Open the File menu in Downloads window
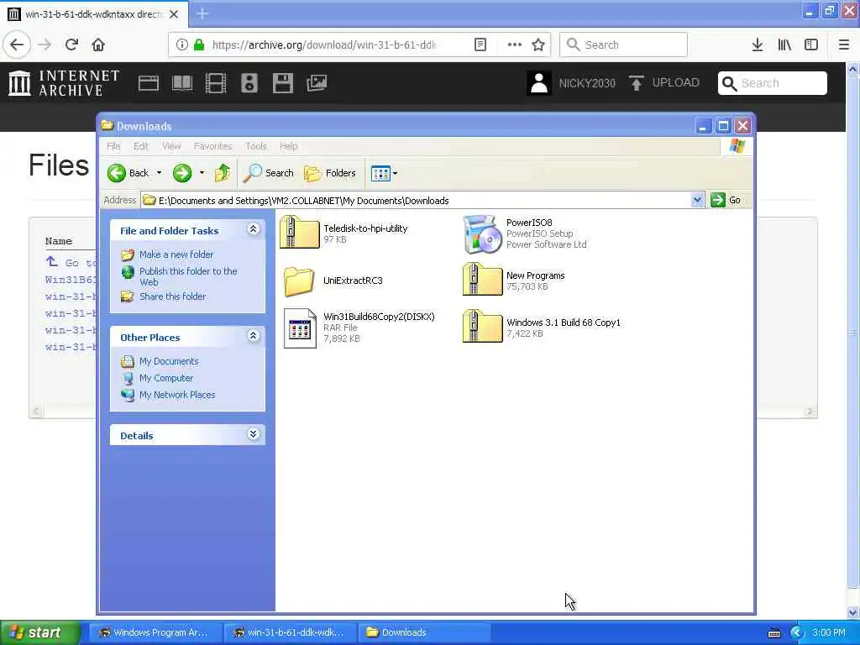 [x=113, y=146]
